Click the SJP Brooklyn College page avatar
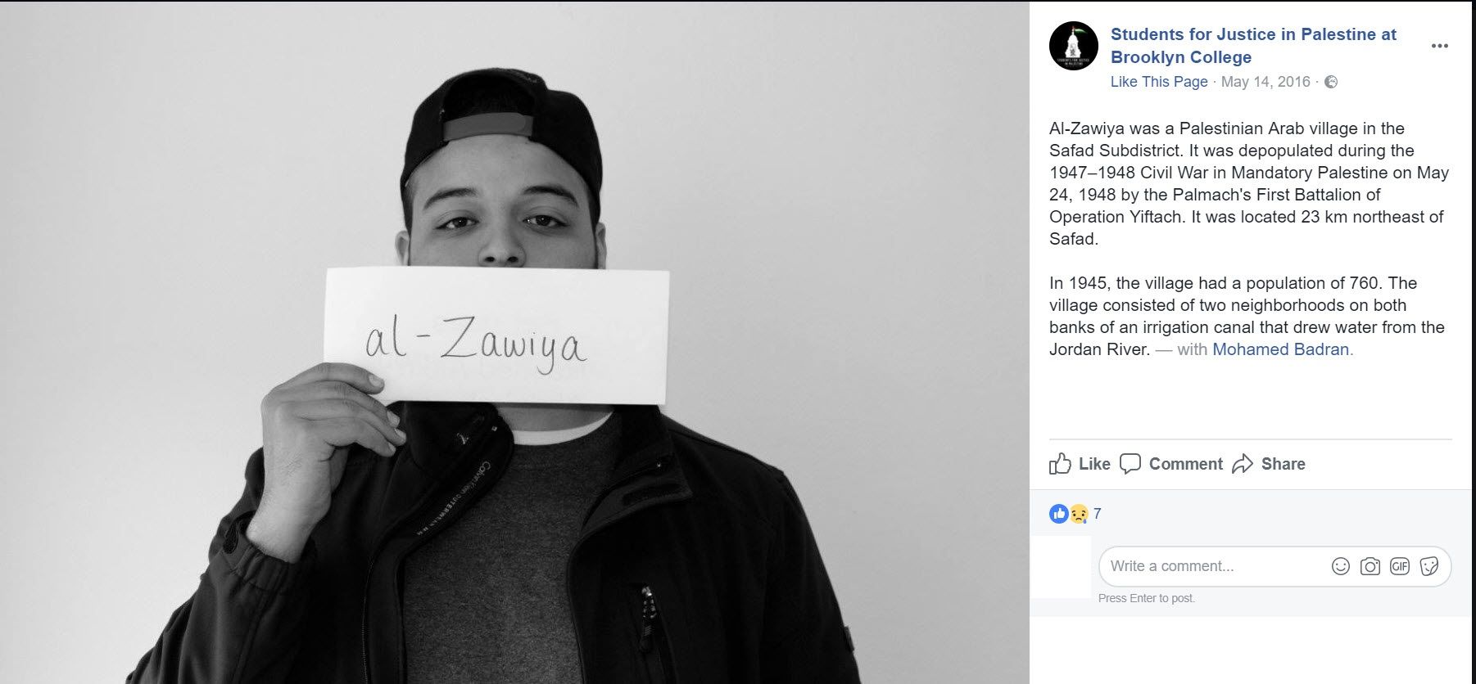1476x684 pixels. pyautogui.click(x=1073, y=46)
